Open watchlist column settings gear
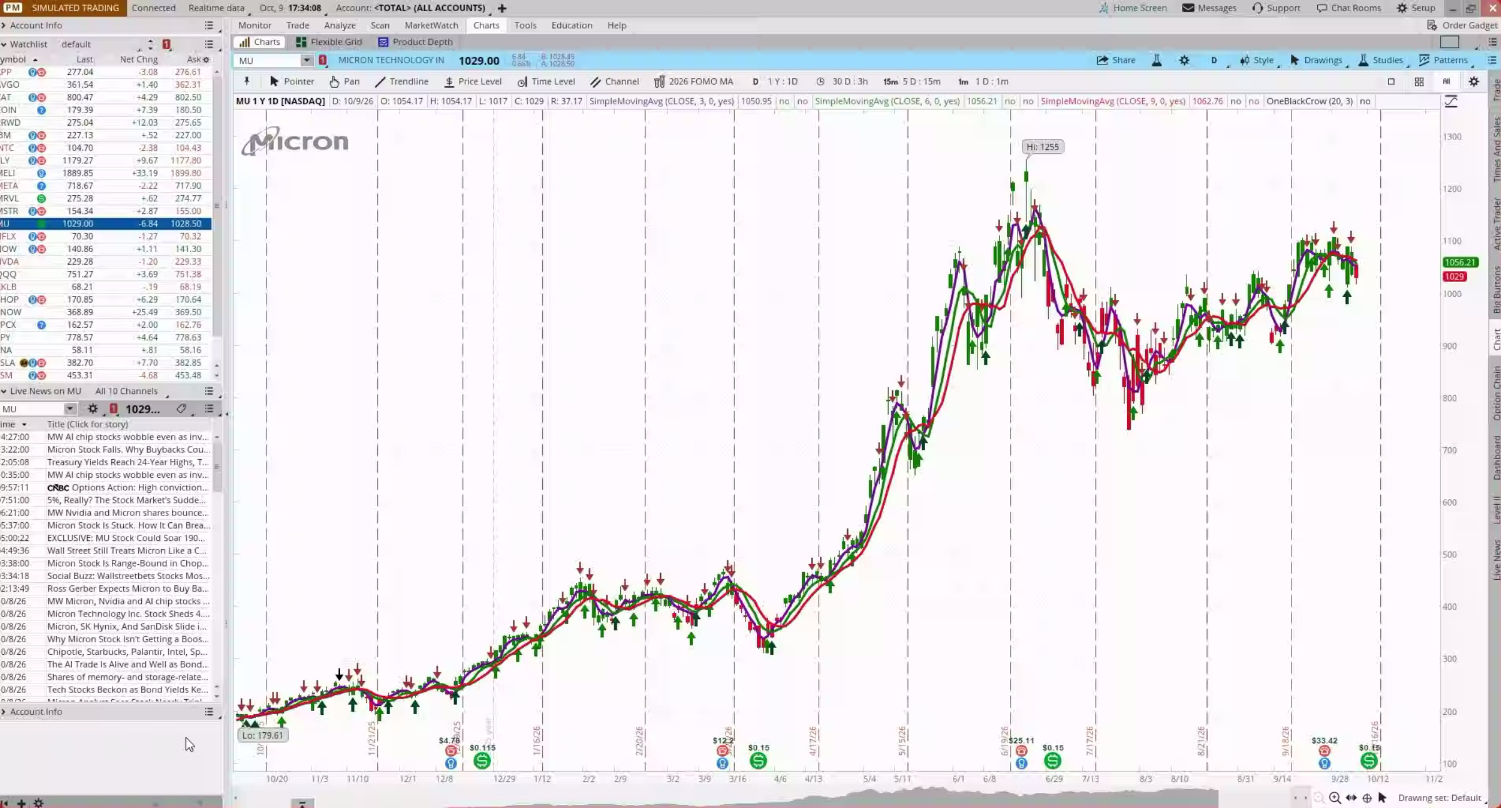 pos(206,59)
